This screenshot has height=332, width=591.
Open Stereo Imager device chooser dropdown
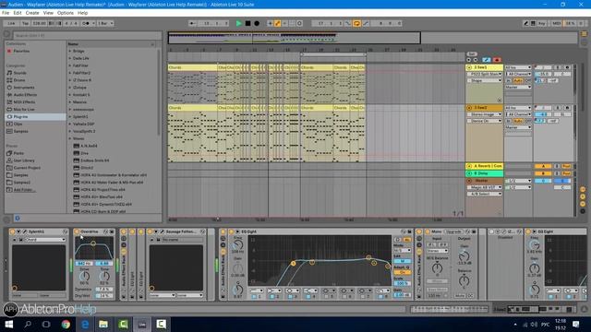click(x=484, y=114)
